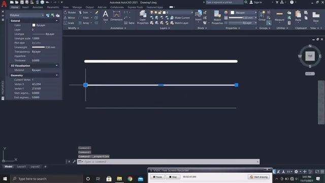Select the Mirror tool
Viewport: 325px width, 183px height.
click(x=70, y=18)
